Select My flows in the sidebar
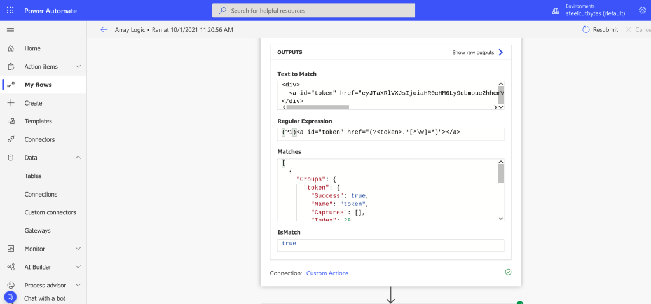This screenshot has height=304, width=651. pos(38,85)
